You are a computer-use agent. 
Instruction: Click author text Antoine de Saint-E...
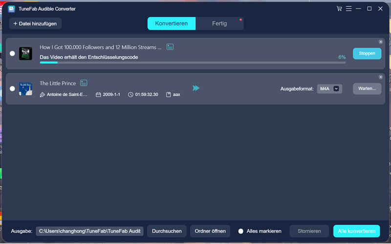[67, 94]
